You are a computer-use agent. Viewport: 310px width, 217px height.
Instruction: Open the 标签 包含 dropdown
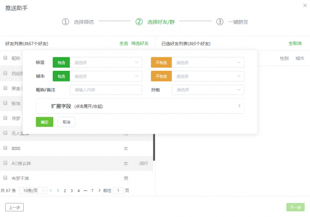tap(105, 63)
